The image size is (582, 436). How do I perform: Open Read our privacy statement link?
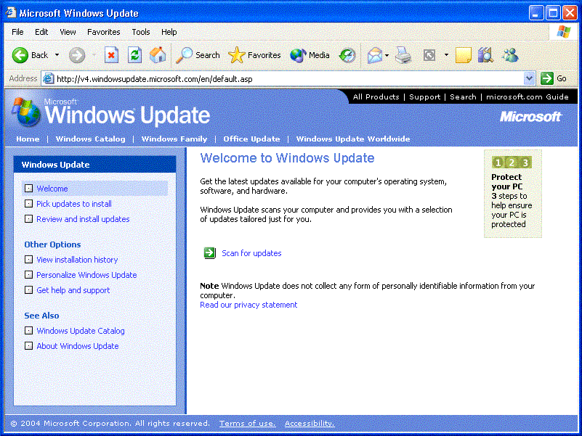248,305
